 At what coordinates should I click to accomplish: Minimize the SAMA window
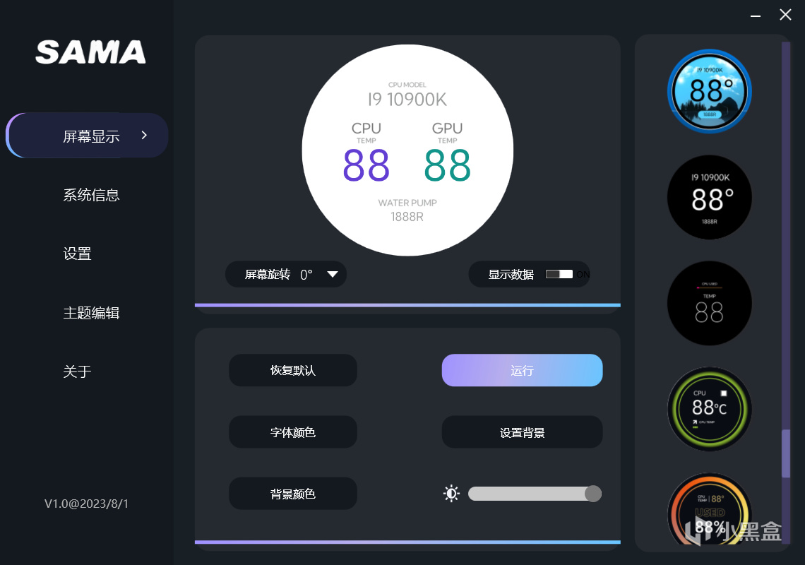pyautogui.click(x=755, y=16)
